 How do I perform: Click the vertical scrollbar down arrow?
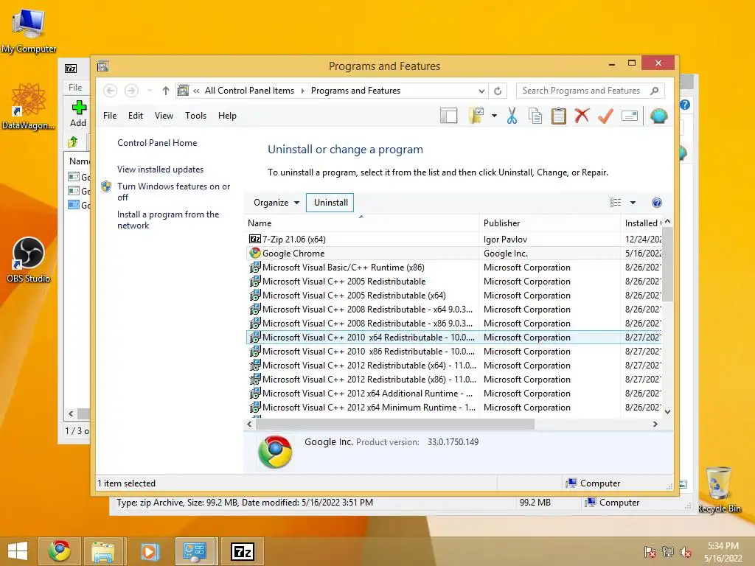[667, 411]
